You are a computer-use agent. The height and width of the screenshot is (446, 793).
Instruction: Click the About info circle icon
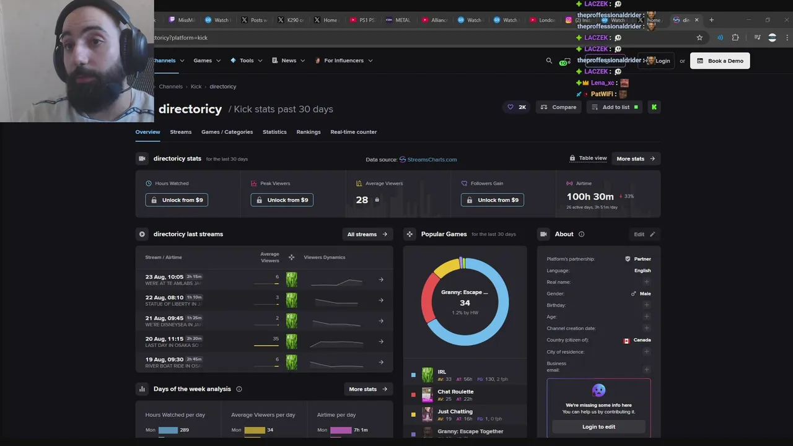tap(581, 234)
